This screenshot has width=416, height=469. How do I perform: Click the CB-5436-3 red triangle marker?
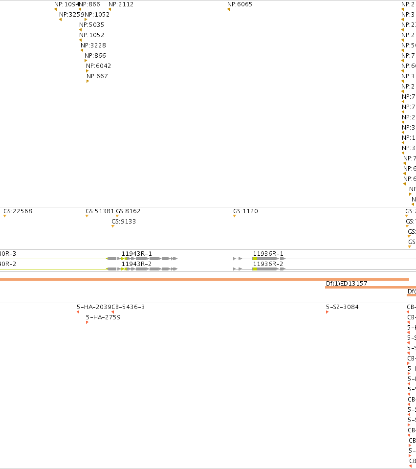(x=113, y=312)
